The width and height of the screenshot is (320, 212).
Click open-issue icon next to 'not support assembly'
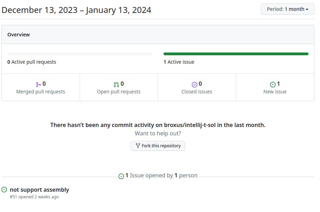click(x=4, y=190)
